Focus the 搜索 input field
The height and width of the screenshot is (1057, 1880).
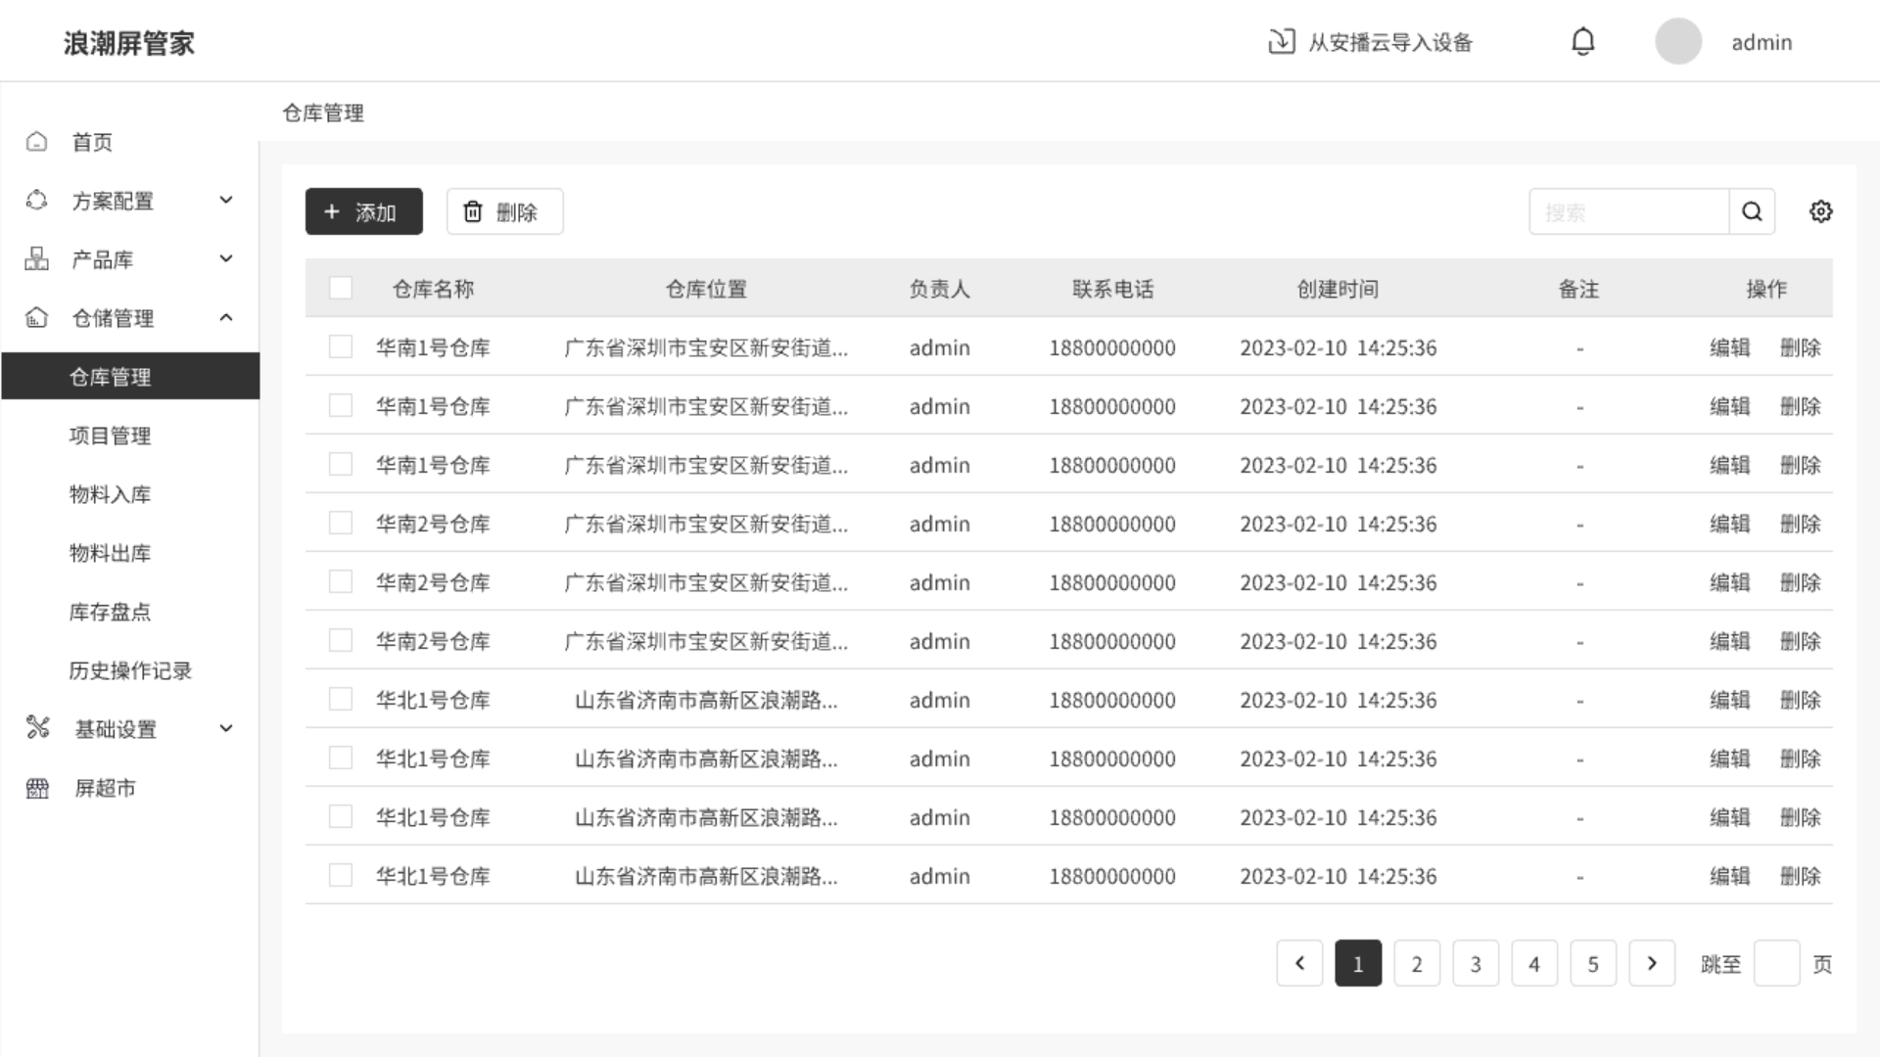[1629, 211]
